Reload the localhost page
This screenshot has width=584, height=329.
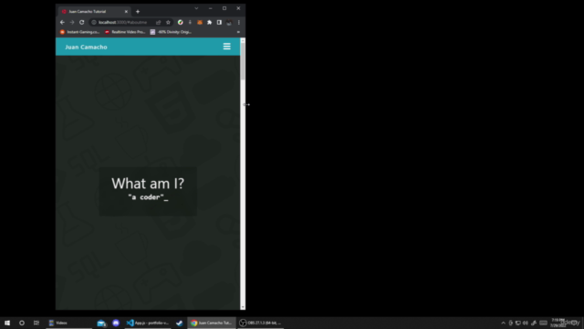[x=81, y=22]
